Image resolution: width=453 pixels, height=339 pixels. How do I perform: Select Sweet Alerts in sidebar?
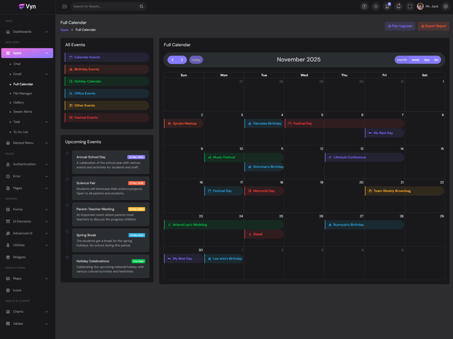point(23,112)
